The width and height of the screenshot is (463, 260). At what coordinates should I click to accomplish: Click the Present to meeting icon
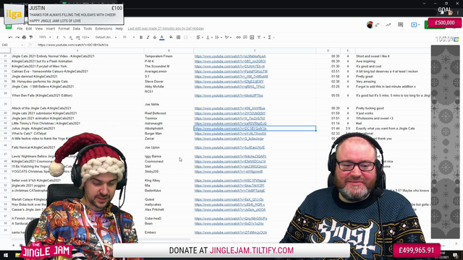pos(414,25)
